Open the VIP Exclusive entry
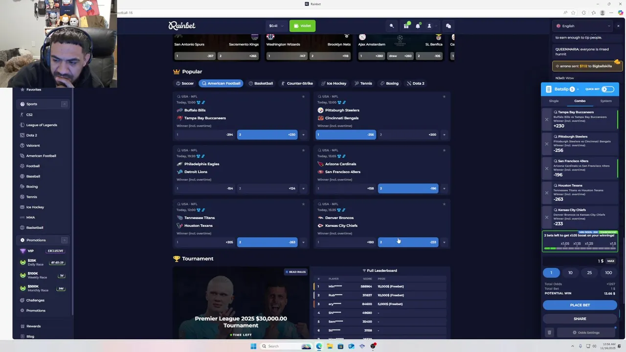This screenshot has width=626, height=352. point(43,251)
